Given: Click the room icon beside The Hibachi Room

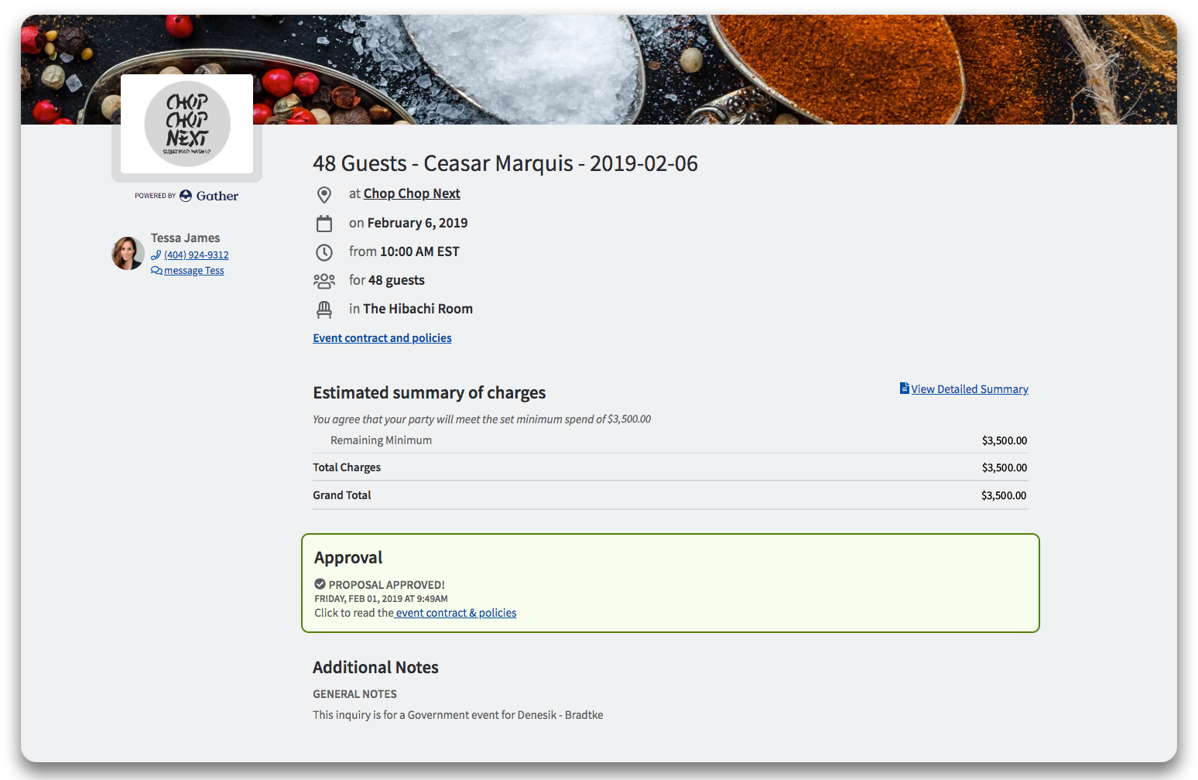Looking at the screenshot, I should pos(324,309).
